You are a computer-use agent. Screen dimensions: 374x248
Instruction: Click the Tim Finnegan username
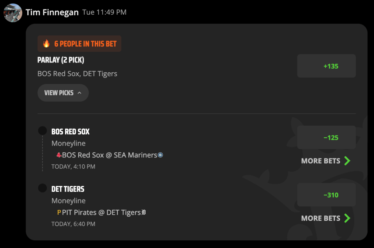(52, 12)
